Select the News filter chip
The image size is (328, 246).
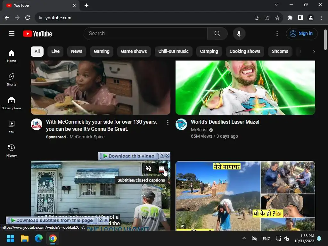coord(77,52)
